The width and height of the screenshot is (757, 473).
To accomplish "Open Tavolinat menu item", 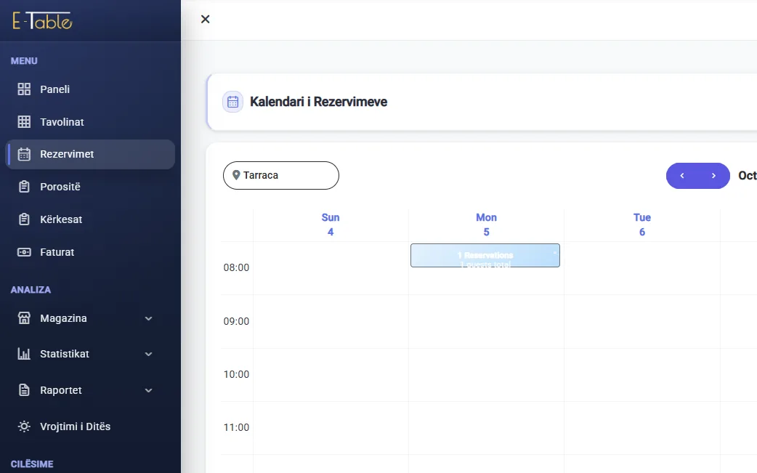I will coord(90,121).
